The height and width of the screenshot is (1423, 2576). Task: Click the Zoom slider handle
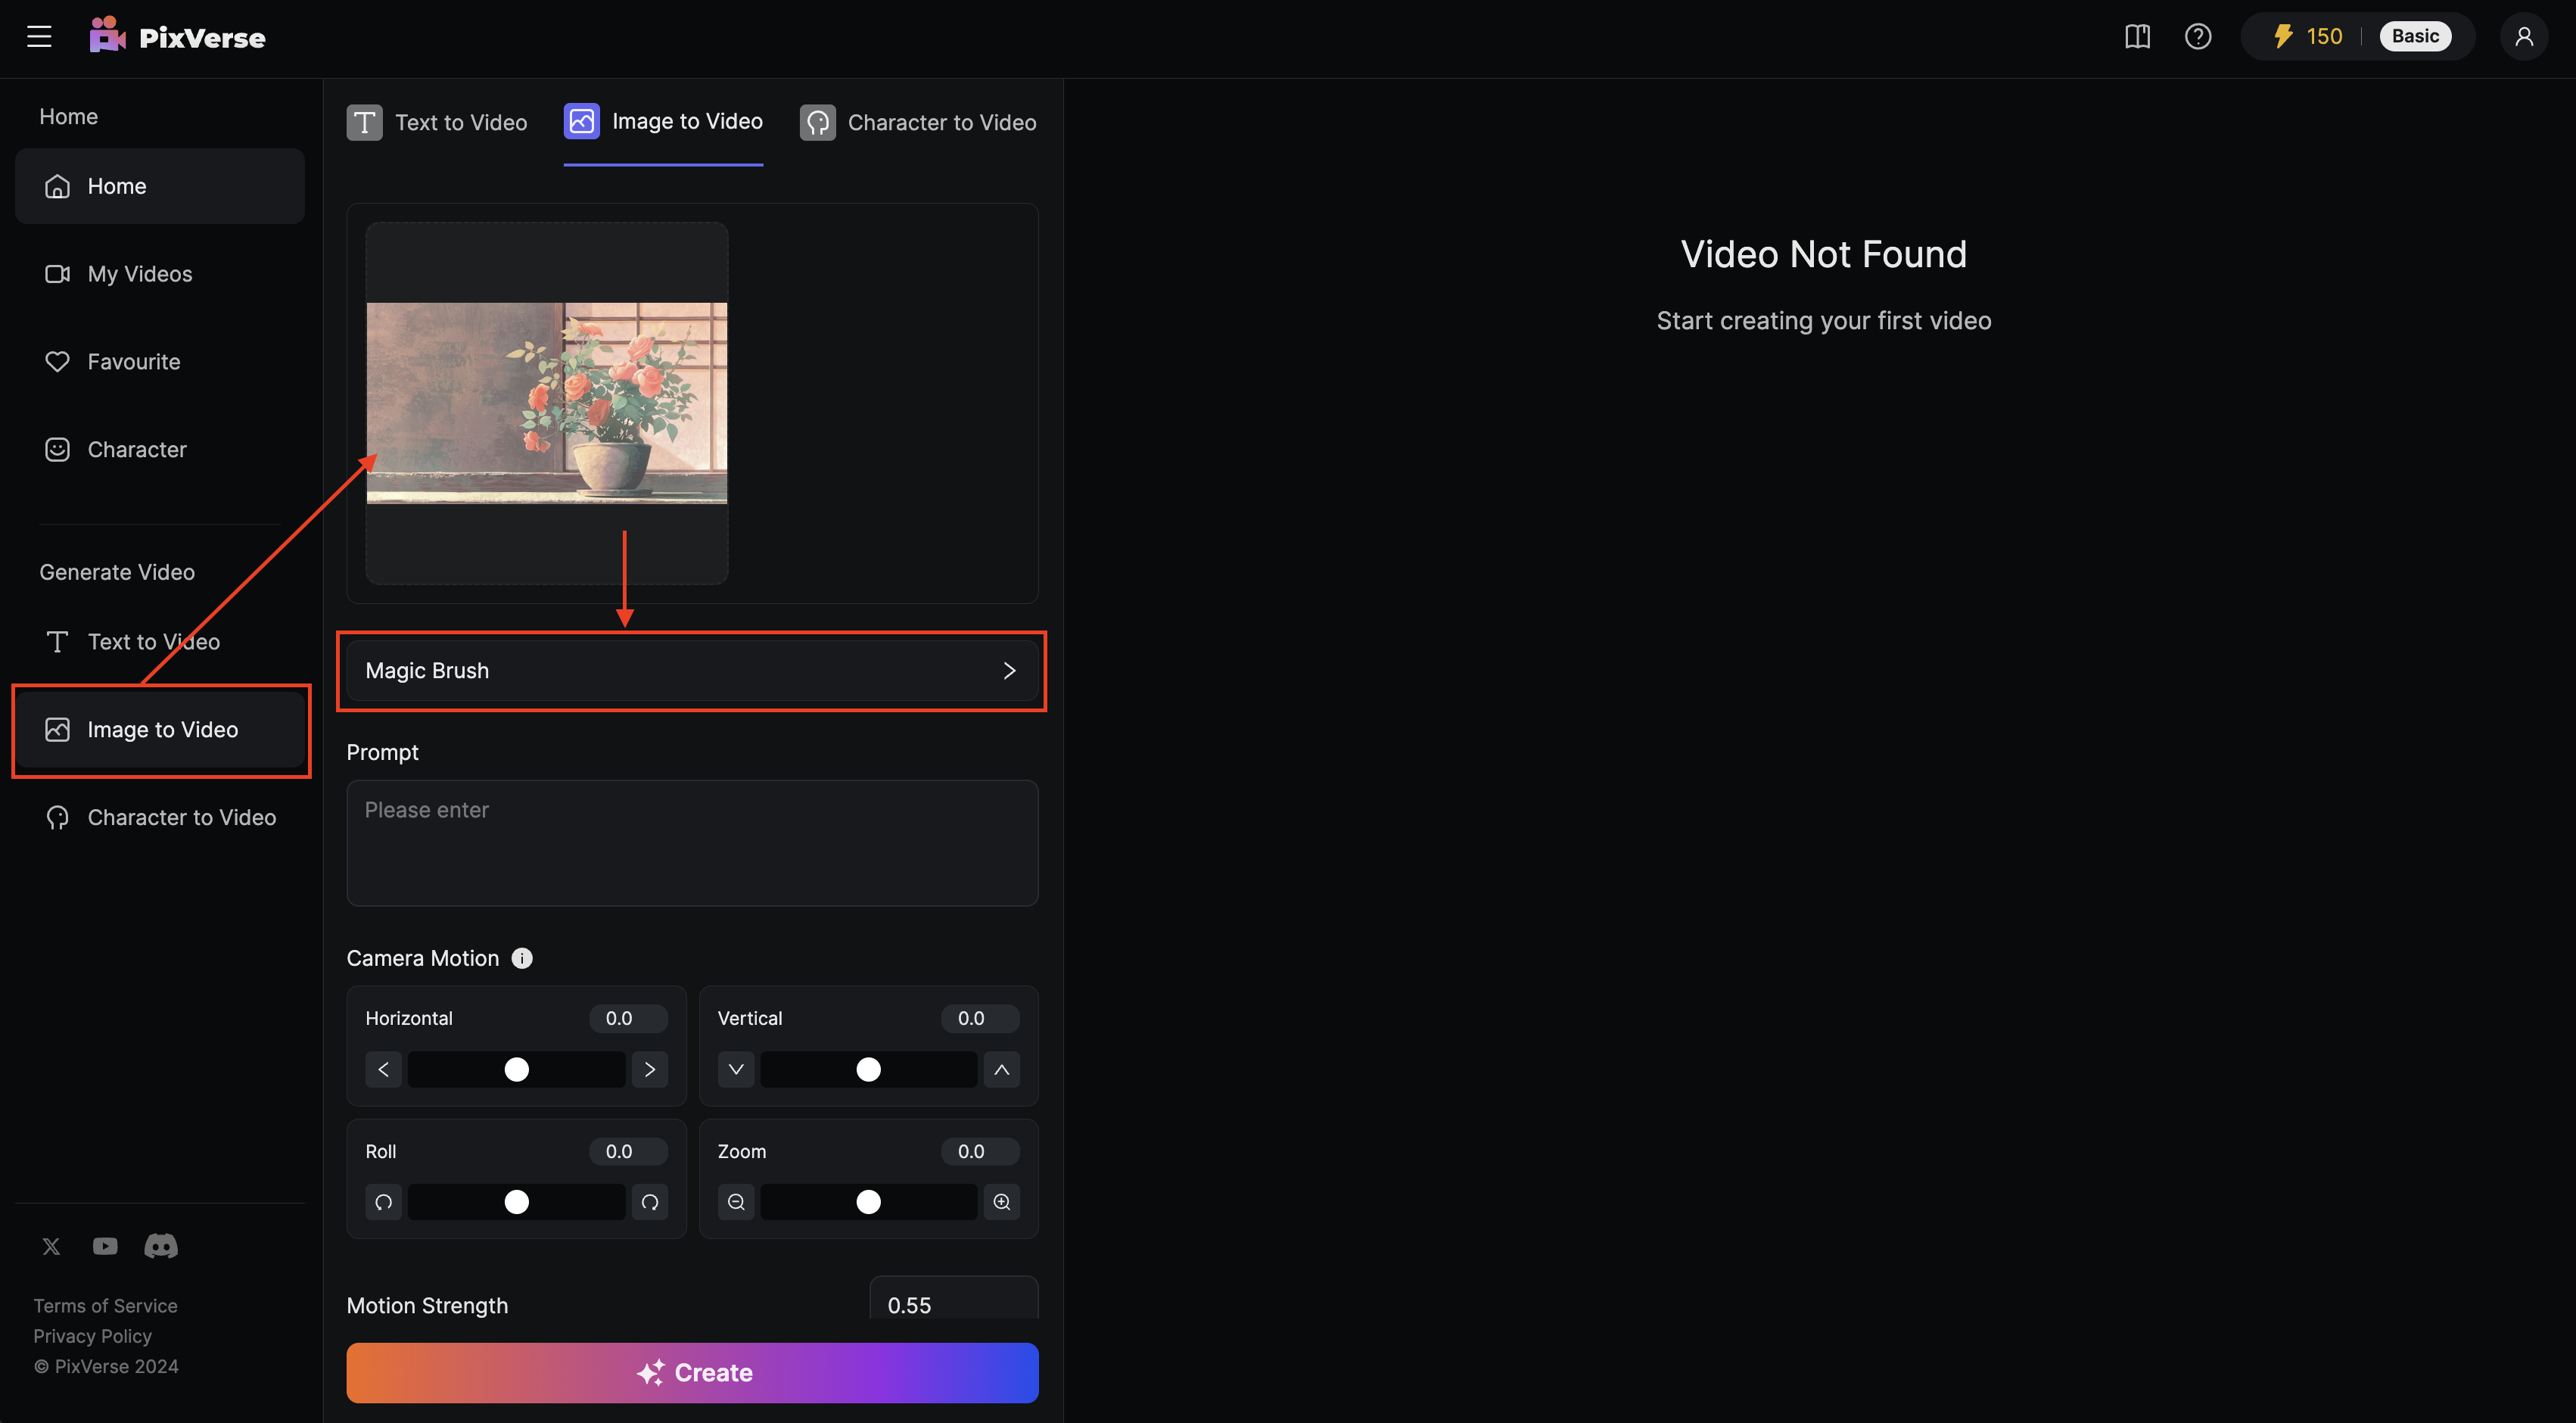869,1202
